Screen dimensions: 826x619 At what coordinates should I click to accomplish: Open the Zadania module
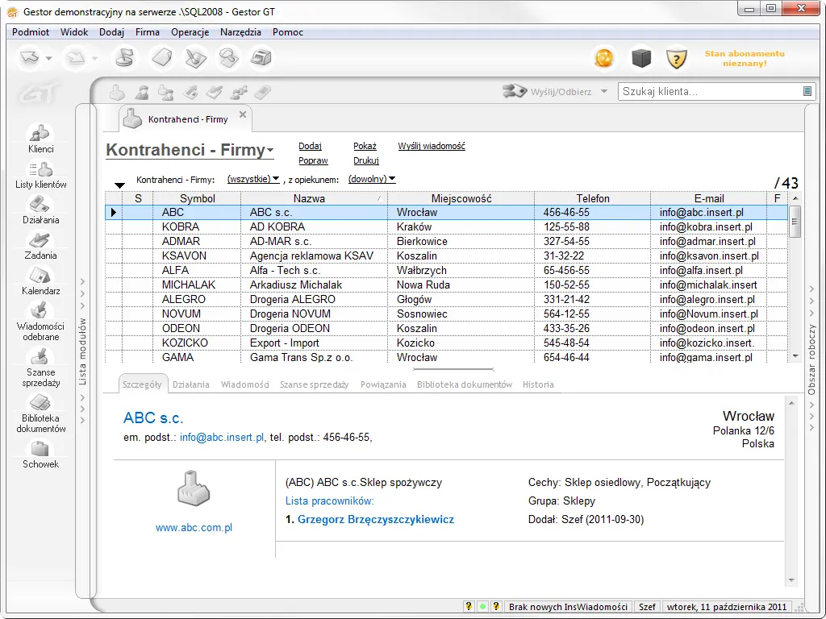[41, 246]
